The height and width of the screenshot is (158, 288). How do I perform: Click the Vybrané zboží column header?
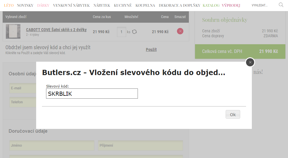coord(16,17)
